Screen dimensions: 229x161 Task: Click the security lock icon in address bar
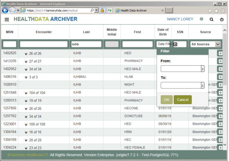click(x=102, y=10)
